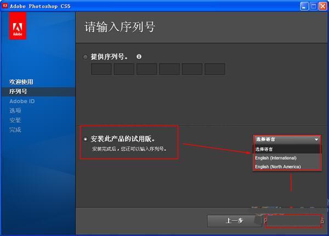The width and height of the screenshot is (329, 236).
Task: Go to the 欢迎使用 step in sidebar
Action: 21,82
